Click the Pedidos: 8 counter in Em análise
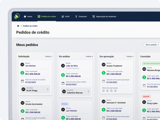Image resolution: width=160 pixels, height=120 pixels. tap(89, 56)
